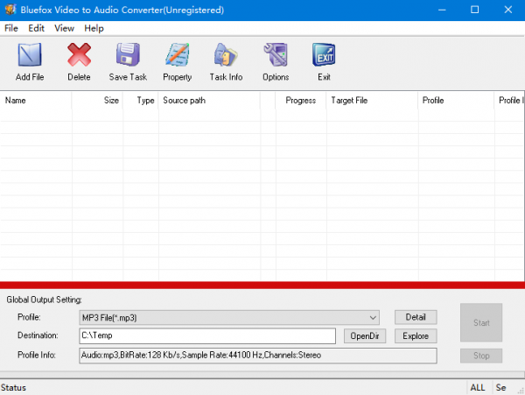Image resolution: width=525 pixels, height=395 pixels.
Task: Open the File menu
Action: 11,28
